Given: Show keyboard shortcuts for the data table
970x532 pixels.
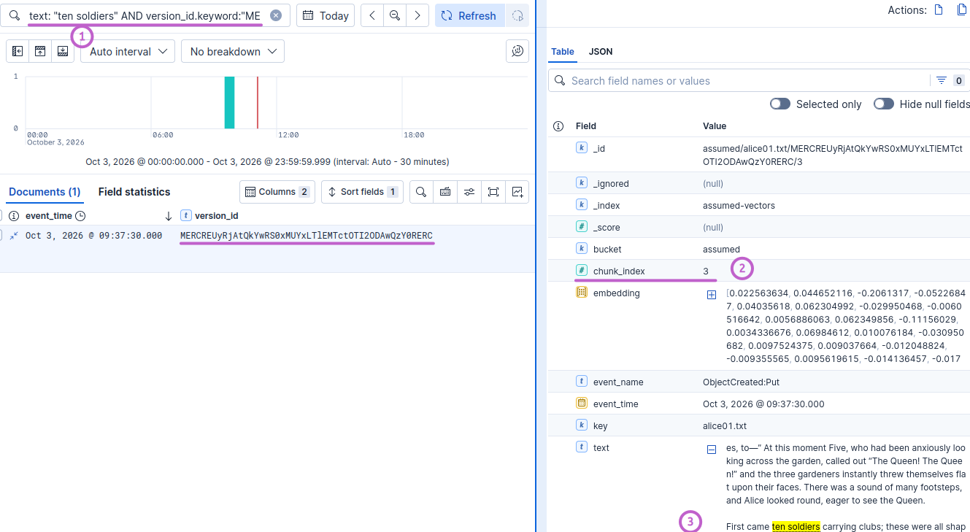Looking at the screenshot, I should pyautogui.click(x=445, y=192).
